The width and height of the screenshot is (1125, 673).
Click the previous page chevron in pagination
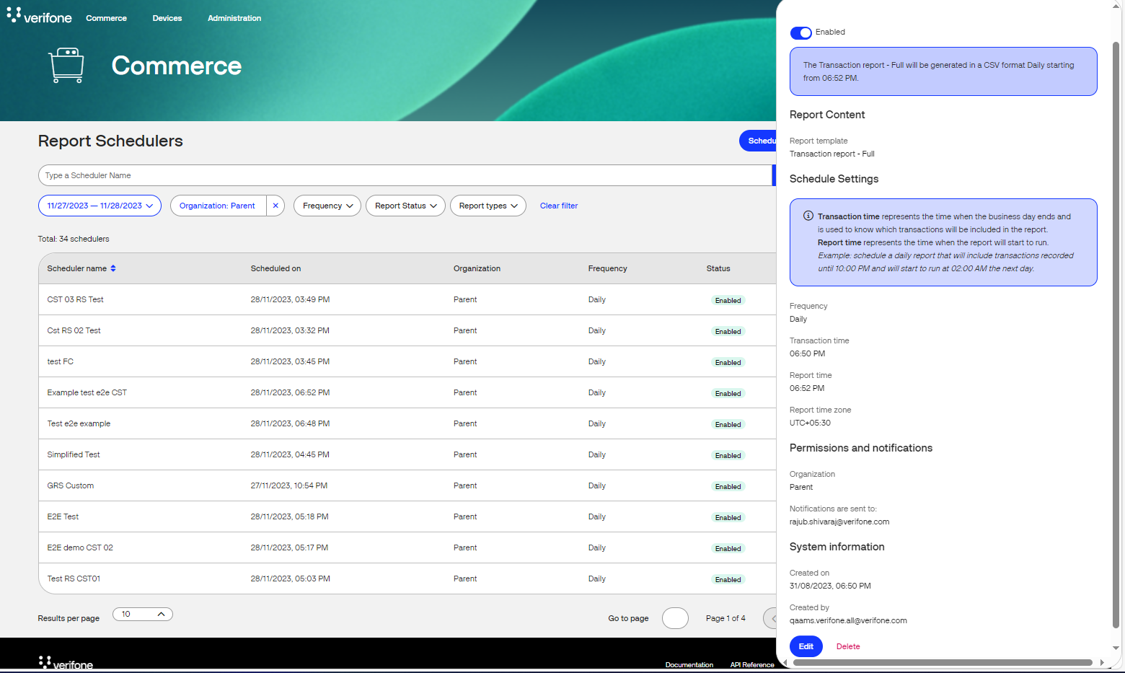pyautogui.click(x=773, y=618)
